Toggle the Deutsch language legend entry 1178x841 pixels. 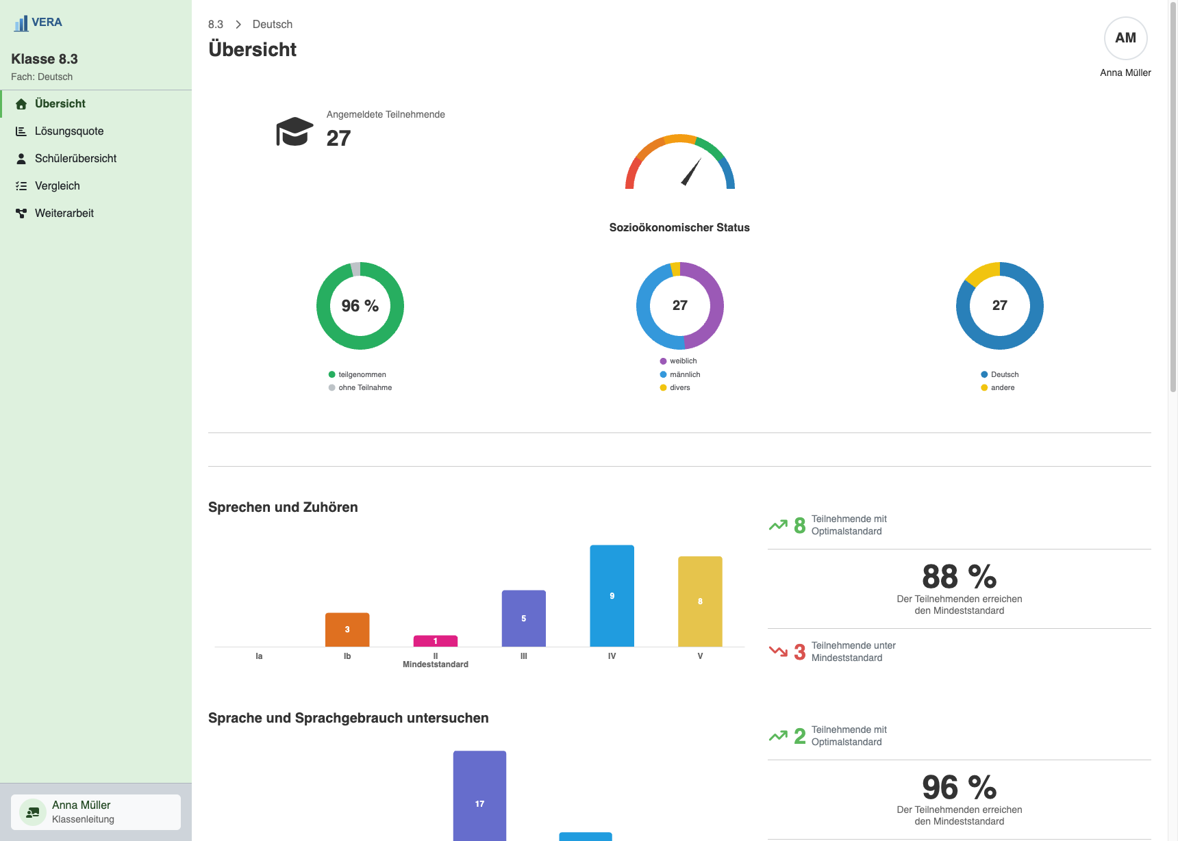[1000, 375]
